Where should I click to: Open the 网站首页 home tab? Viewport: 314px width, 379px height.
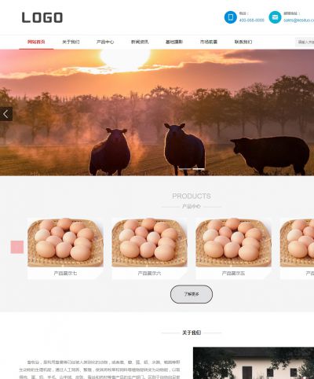point(36,42)
